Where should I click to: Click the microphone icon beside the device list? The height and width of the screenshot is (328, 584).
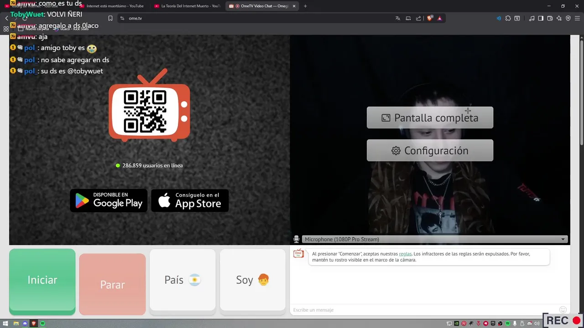[x=297, y=239]
